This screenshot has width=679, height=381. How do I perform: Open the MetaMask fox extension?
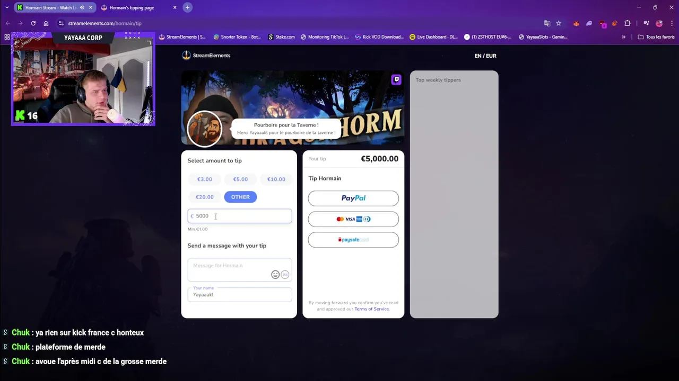coord(576,23)
